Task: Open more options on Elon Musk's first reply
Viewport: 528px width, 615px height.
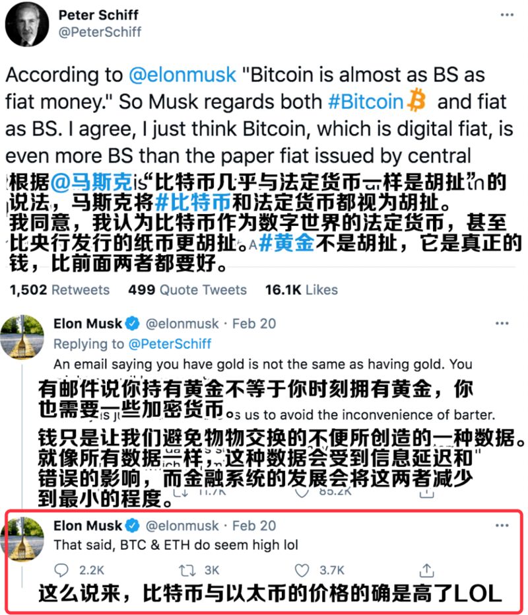Action: pyautogui.click(x=502, y=323)
